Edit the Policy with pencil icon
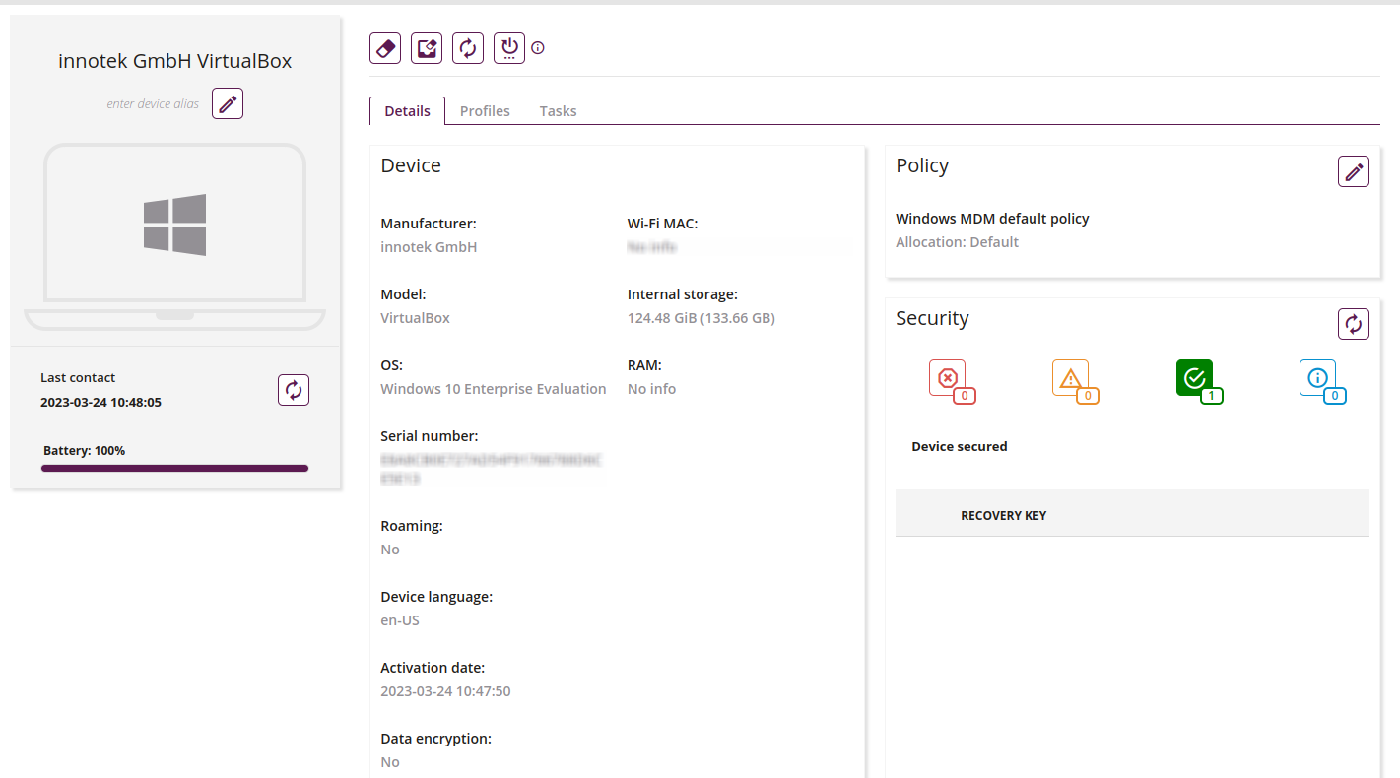The width and height of the screenshot is (1400, 778). click(1354, 171)
